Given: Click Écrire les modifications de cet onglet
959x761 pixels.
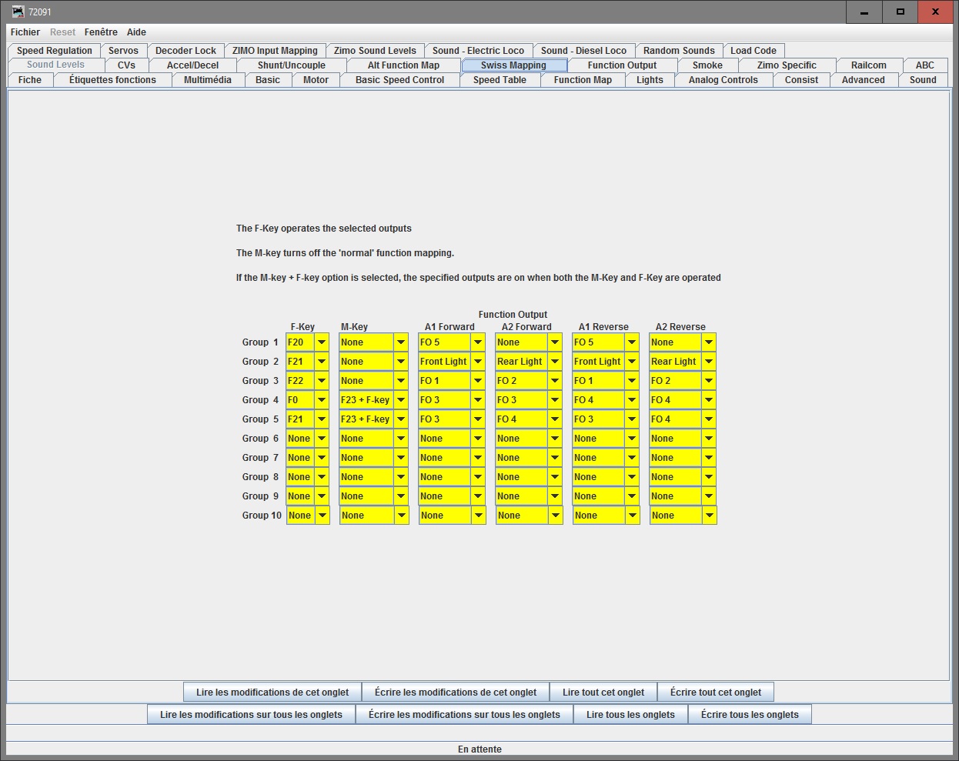Looking at the screenshot, I should 456,693.
